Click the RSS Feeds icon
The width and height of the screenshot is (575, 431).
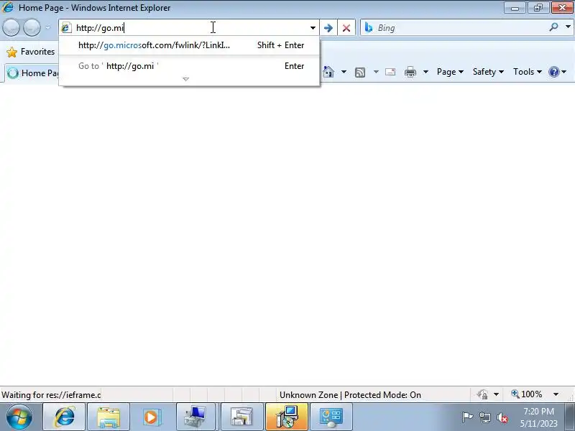tap(360, 73)
